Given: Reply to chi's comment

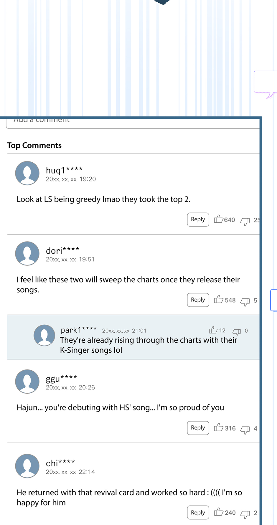Looking at the screenshot, I should (x=198, y=513).
